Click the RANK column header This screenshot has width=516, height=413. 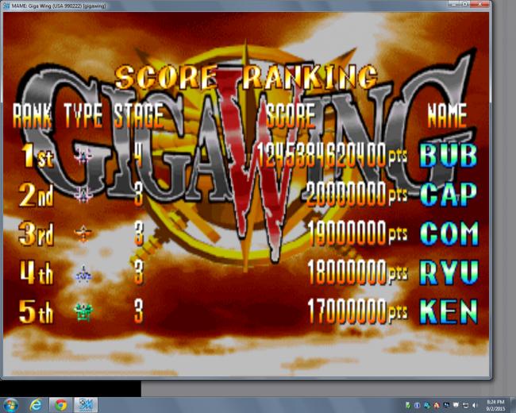tap(33, 116)
